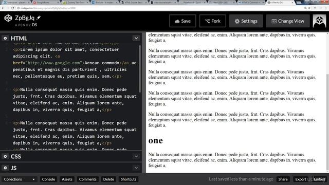Save the pen
Image resolution: width=329 pixels, height=185 pixels.
(x=182, y=21)
